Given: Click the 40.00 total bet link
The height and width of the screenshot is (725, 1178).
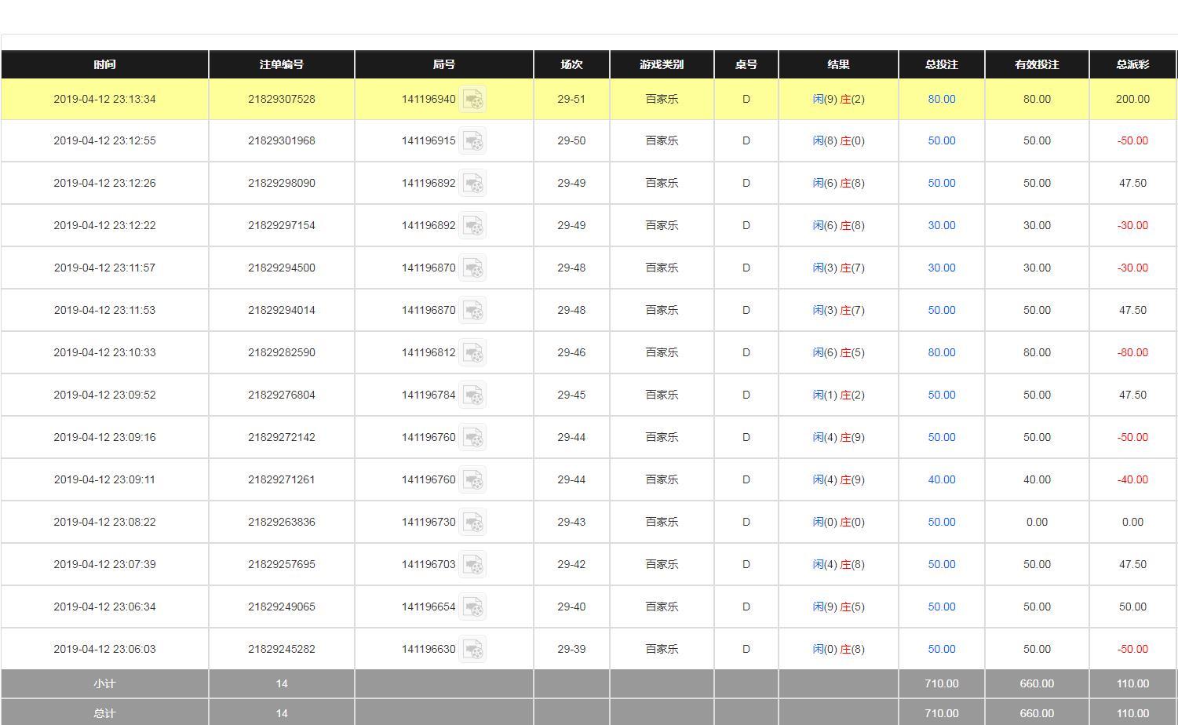Looking at the screenshot, I should point(941,479).
